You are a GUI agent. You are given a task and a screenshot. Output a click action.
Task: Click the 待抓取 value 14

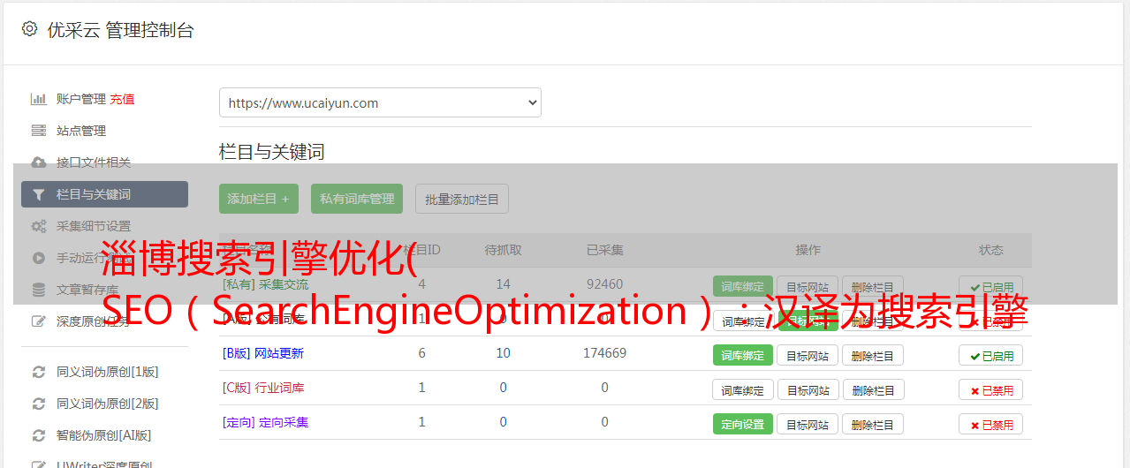503,284
